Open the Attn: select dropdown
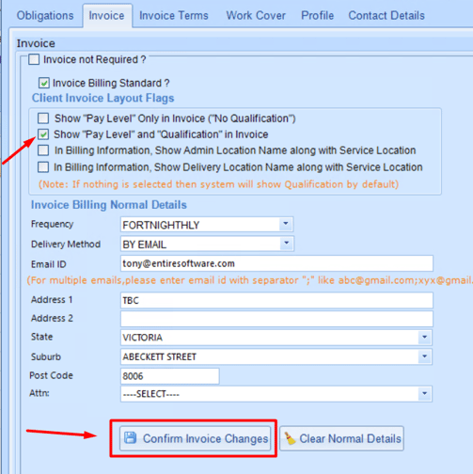This screenshot has width=473, height=474. coord(424,393)
